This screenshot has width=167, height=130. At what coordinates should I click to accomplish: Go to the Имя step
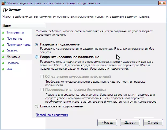pos(10,69)
